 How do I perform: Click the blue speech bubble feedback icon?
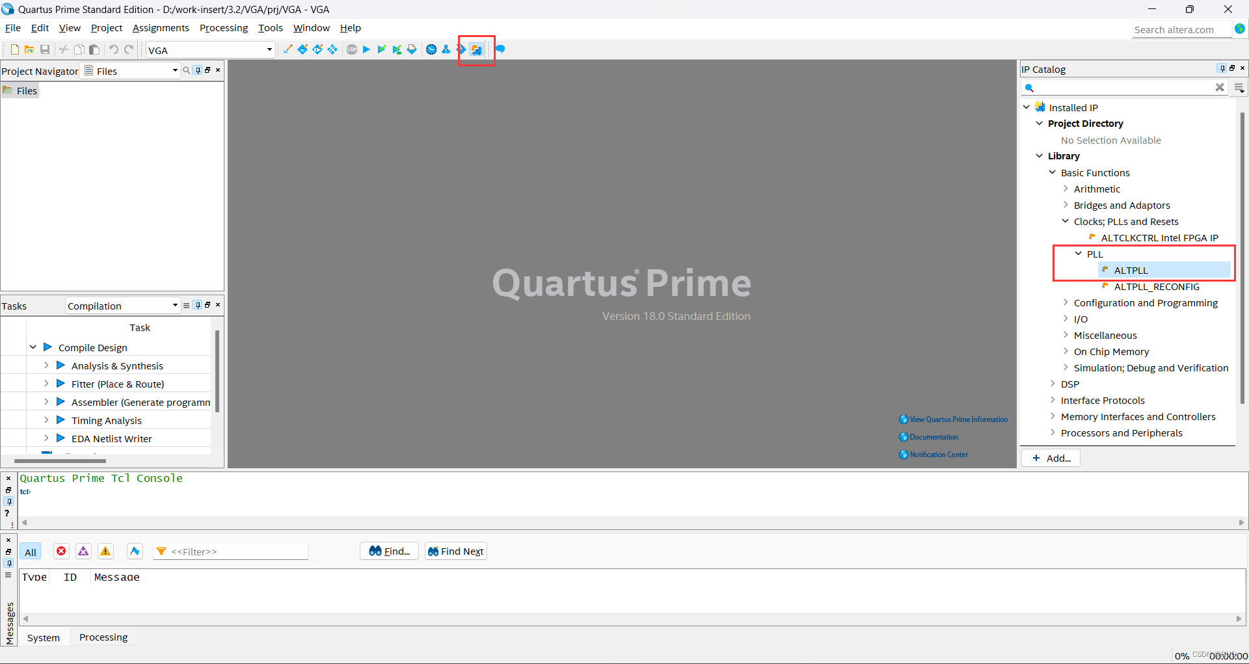pos(500,49)
